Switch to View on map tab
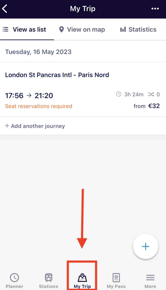This screenshot has height=290, width=166. coord(82,29)
